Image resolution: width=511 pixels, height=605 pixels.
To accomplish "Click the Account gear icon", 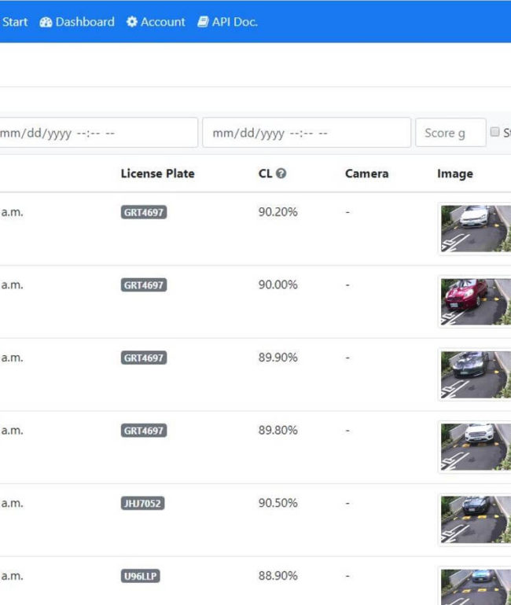I will click(131, 22).
